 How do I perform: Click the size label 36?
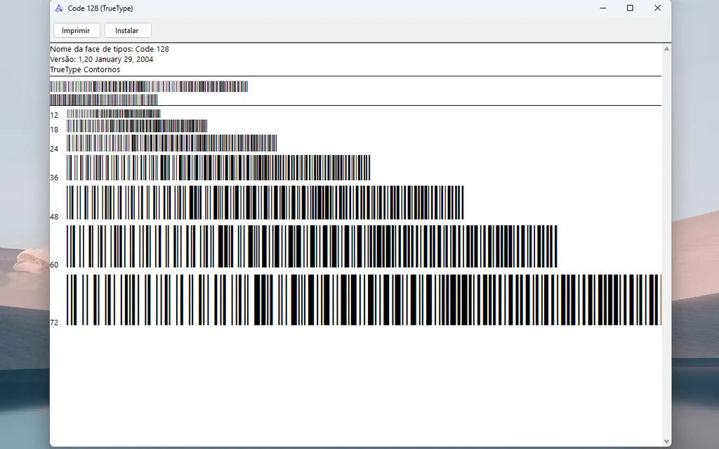(x=54, y=177)
